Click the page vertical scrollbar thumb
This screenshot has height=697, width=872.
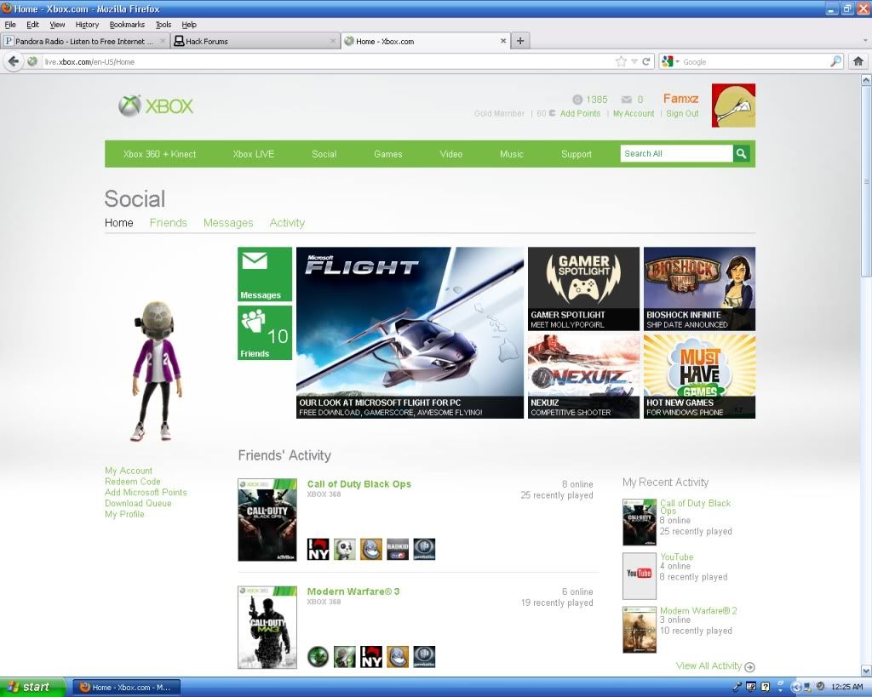[x=866, y=181]
